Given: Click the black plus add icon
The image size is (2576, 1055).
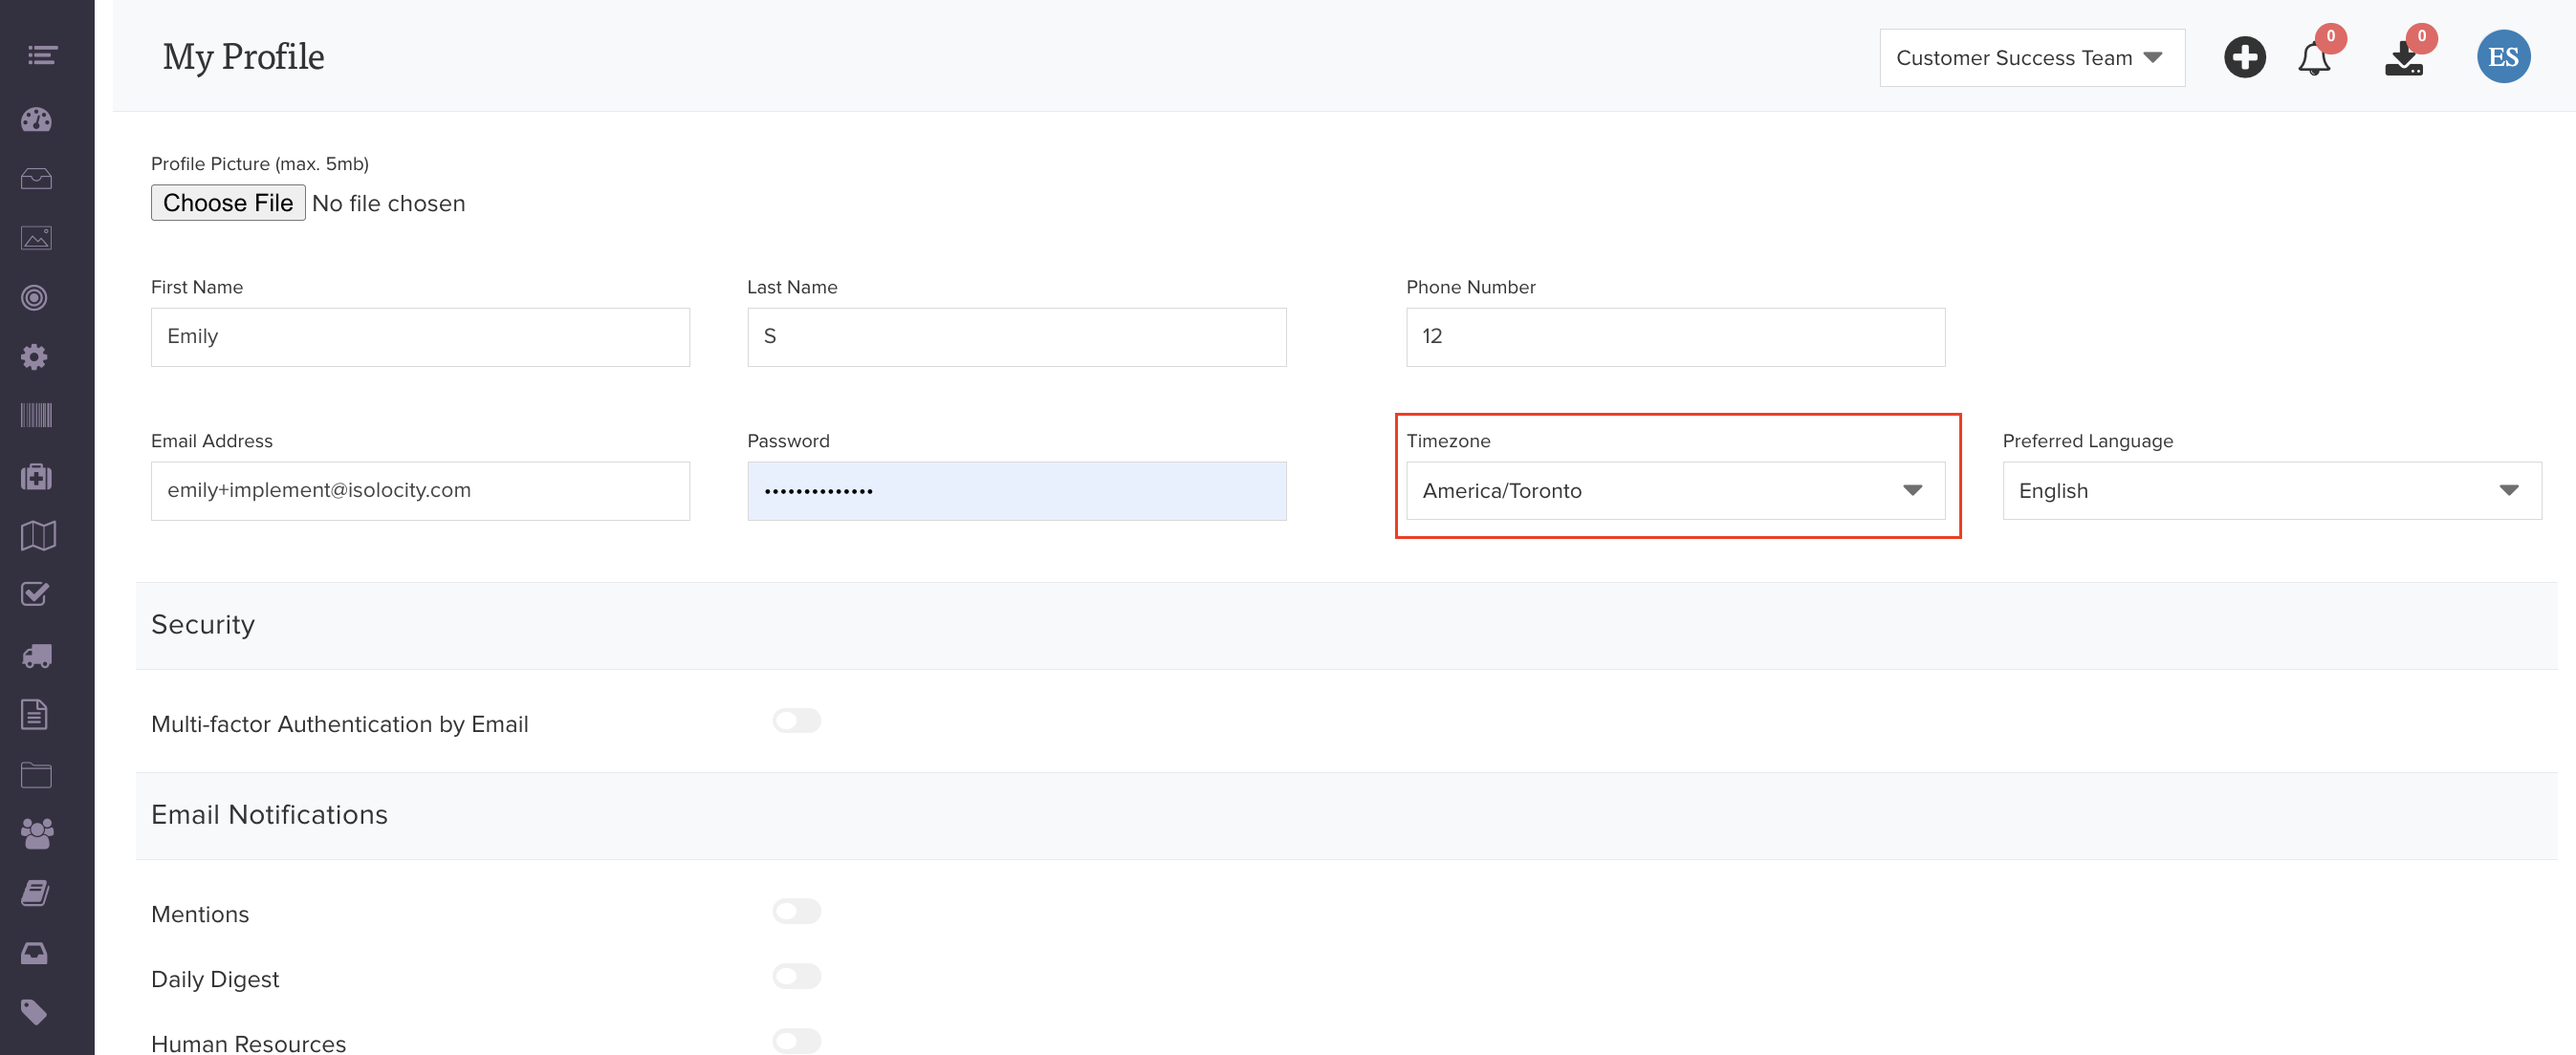Looking at the screenshot, I should [x=2244, y=57].
